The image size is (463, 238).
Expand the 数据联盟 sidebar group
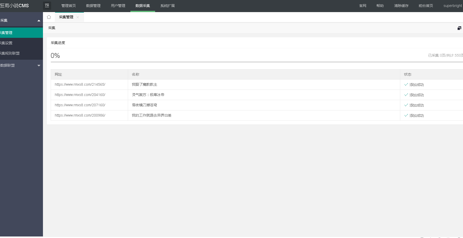(39, 66)
